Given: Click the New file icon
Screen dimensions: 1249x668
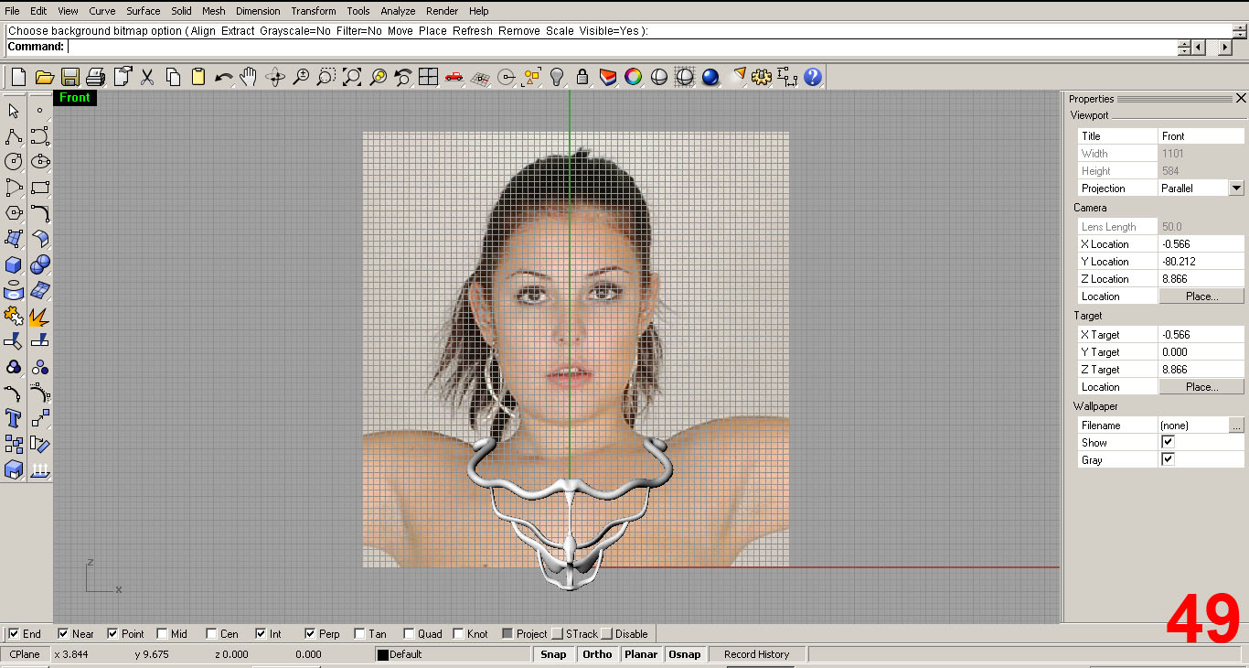Looking at the screenshot, I should (x=18, y=77).
